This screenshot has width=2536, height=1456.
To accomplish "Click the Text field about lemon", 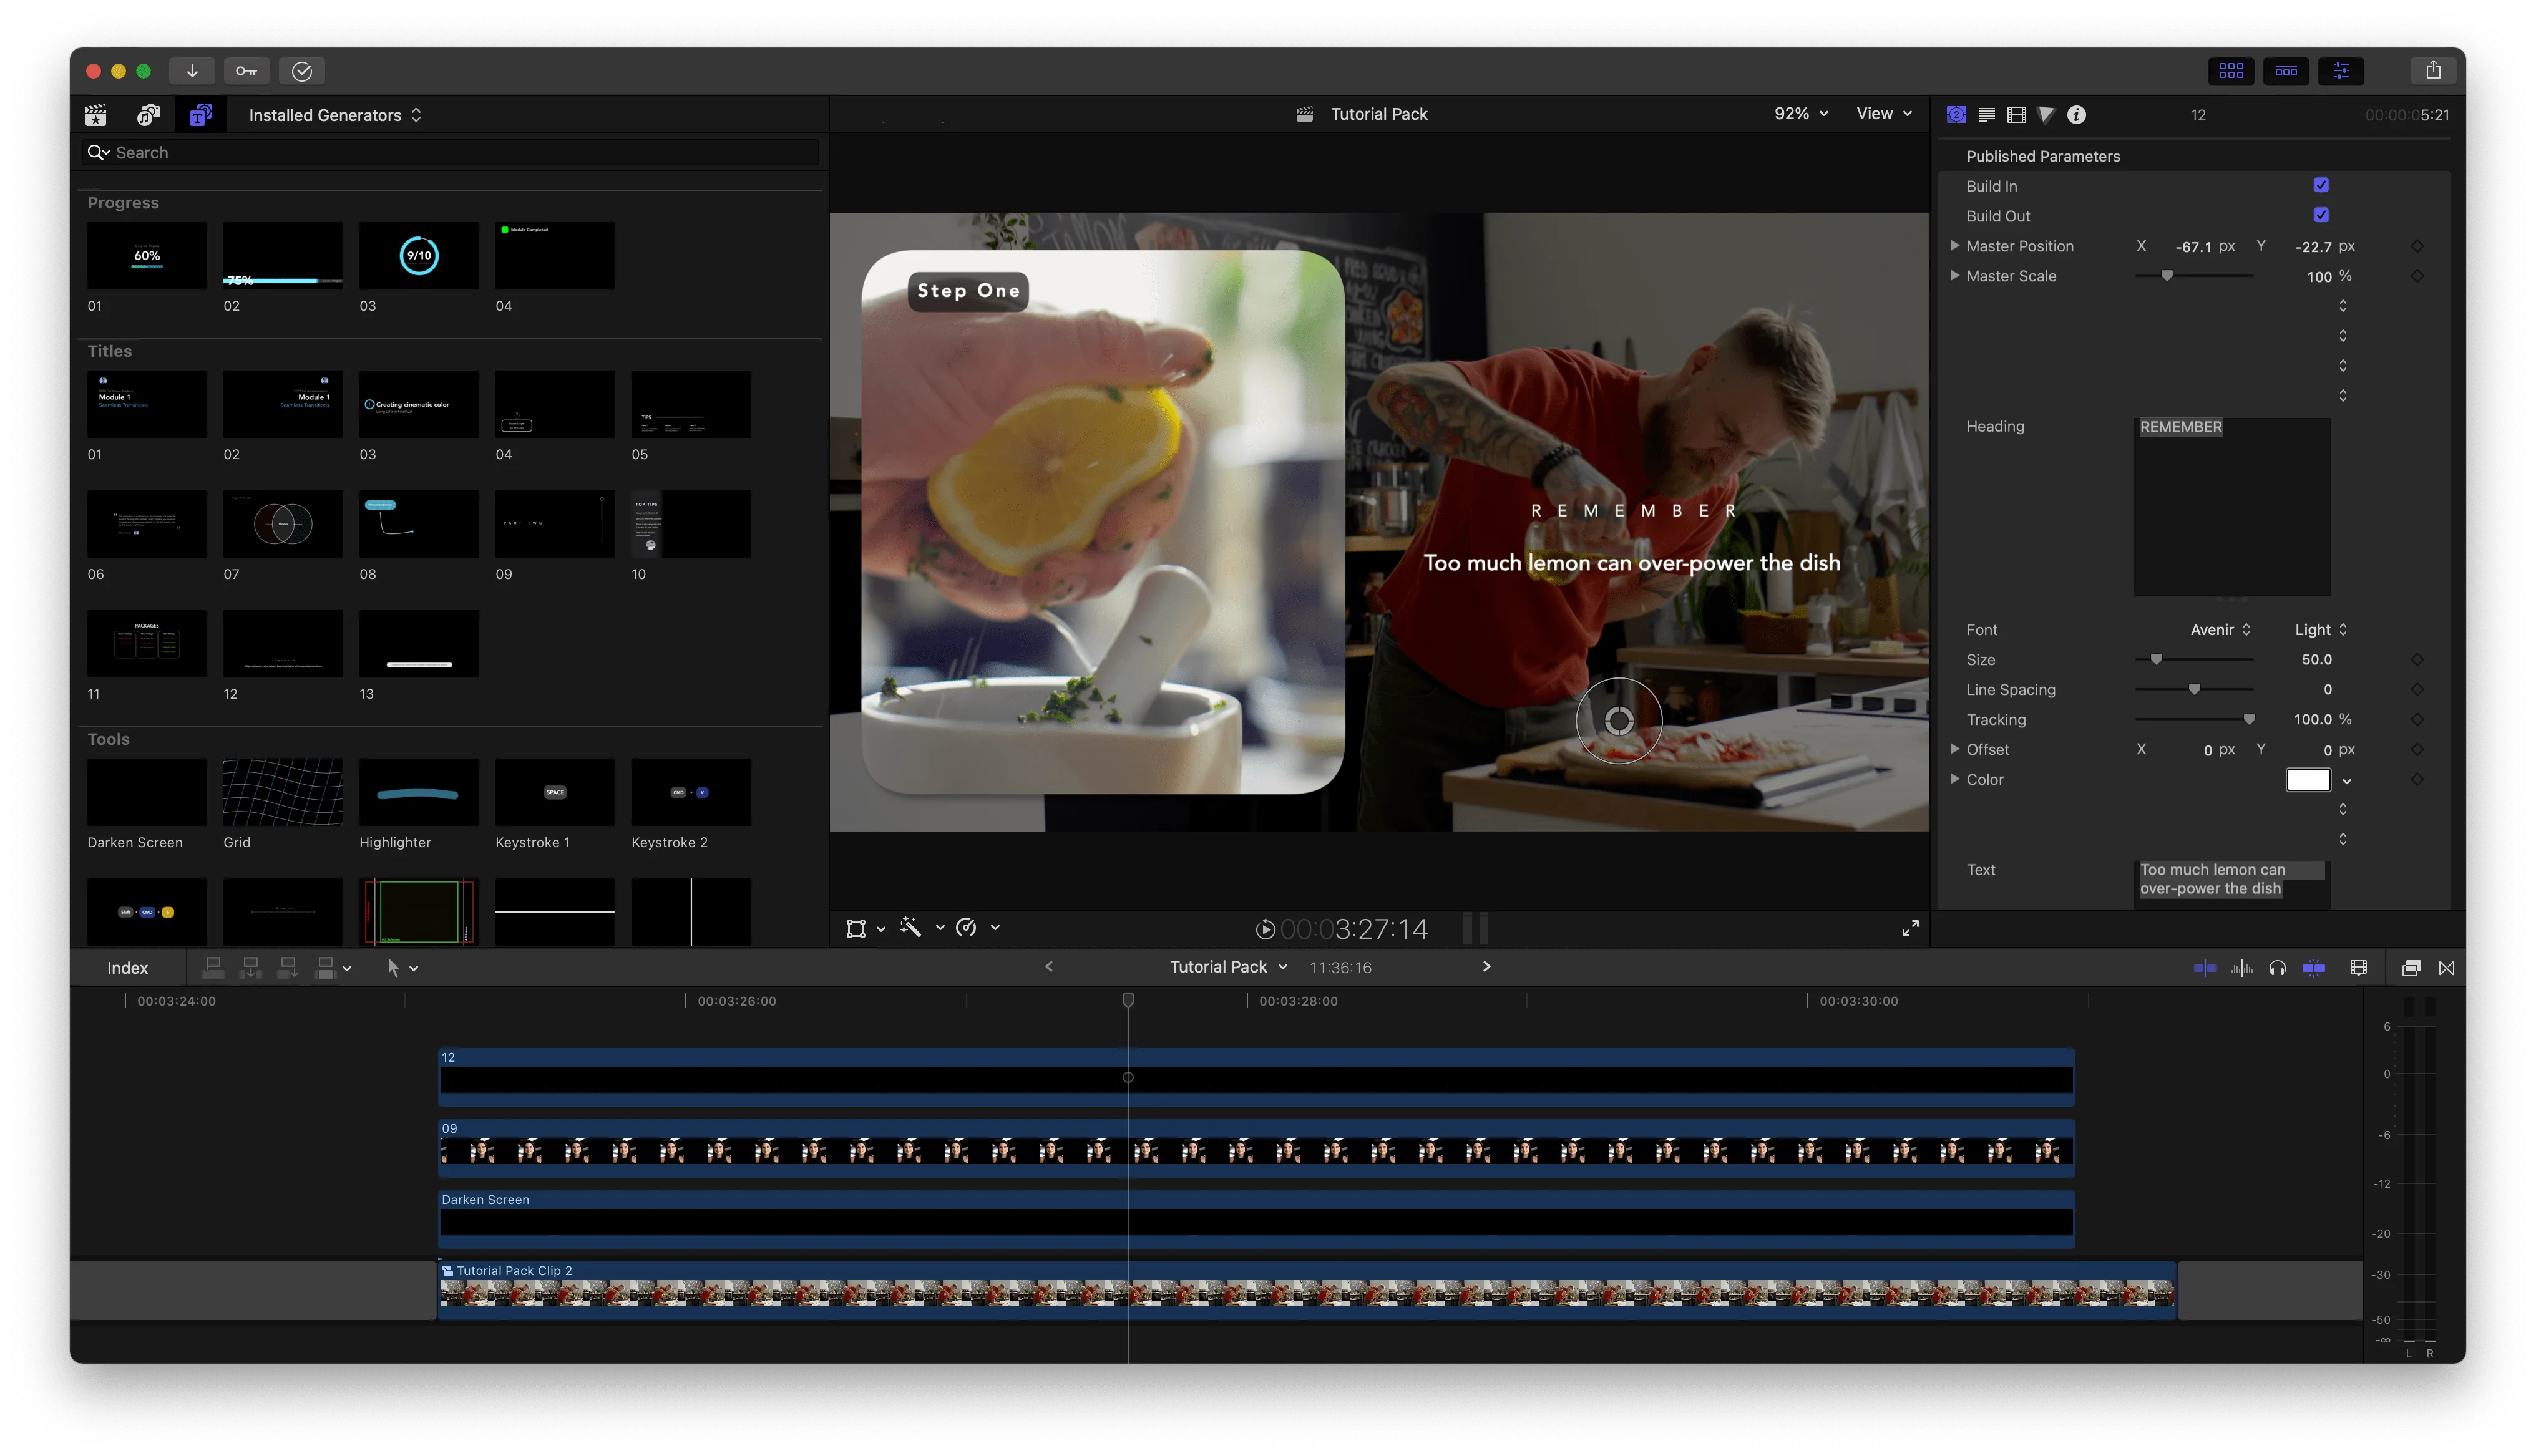I will (2231, 884).
